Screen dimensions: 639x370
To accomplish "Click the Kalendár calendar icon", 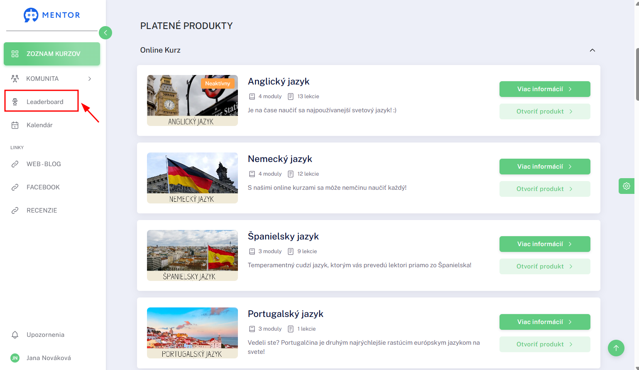I will 15,125.
